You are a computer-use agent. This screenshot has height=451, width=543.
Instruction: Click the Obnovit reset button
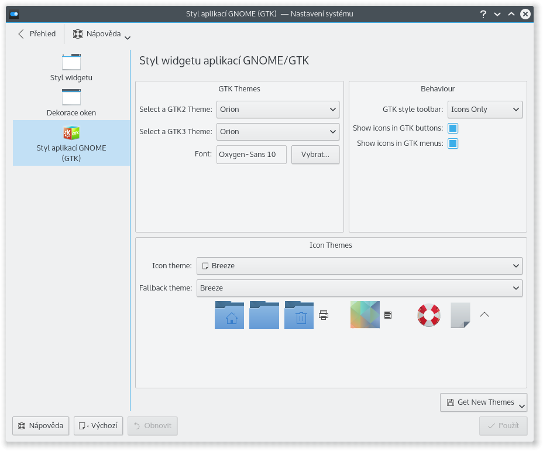click(153, 426)
